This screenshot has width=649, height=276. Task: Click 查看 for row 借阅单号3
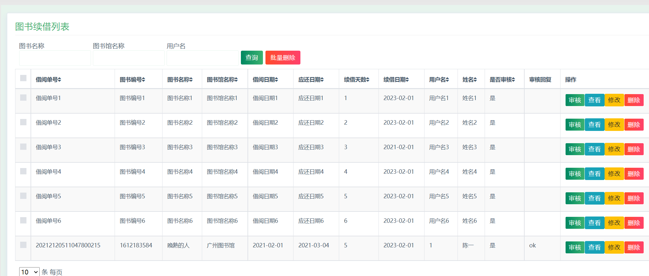click(x=595, y=149)
